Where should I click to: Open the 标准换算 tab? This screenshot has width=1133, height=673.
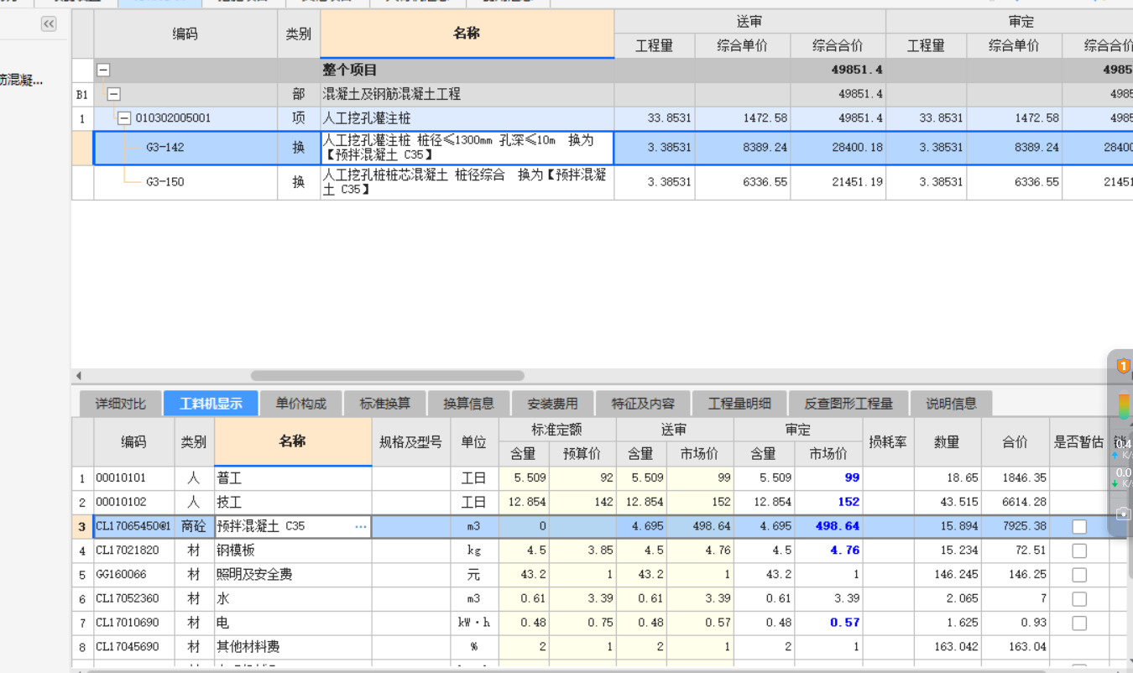click(x=385, y=404)
